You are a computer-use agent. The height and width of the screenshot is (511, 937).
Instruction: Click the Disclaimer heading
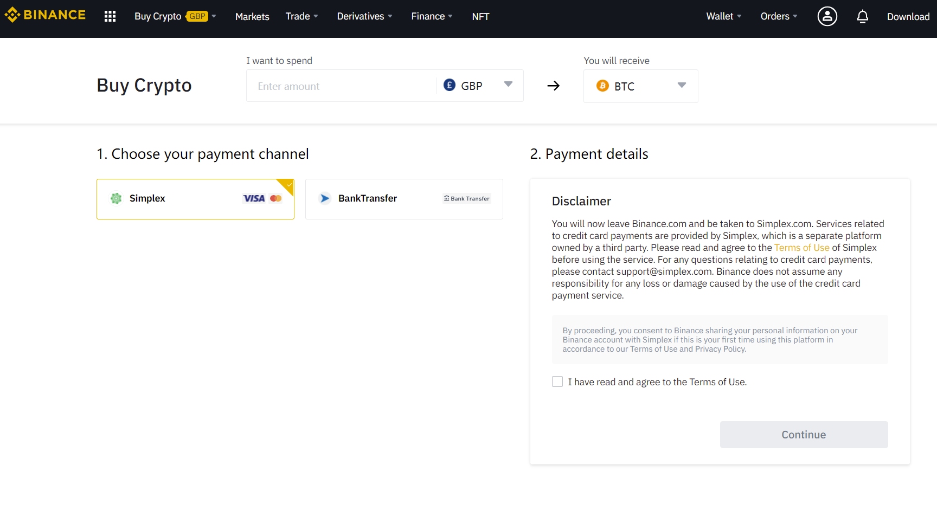coord(581,201)
